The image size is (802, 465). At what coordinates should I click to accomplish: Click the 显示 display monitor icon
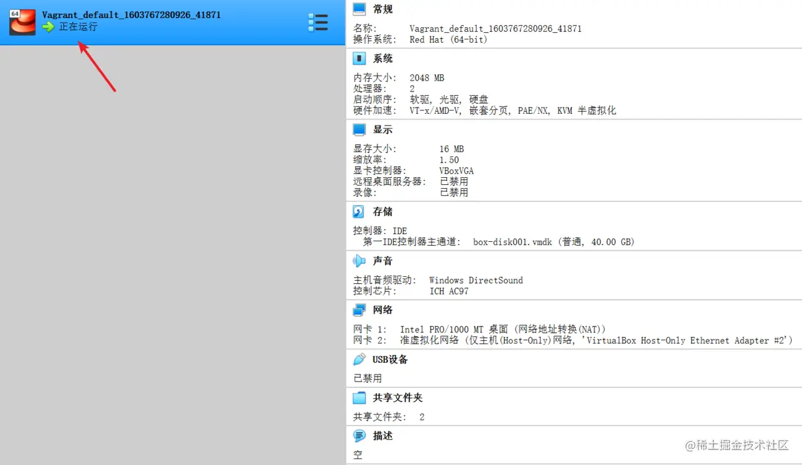[x=359, y=130]
